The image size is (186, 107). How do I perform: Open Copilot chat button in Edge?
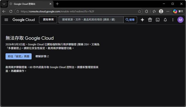(x=178, y=11)
